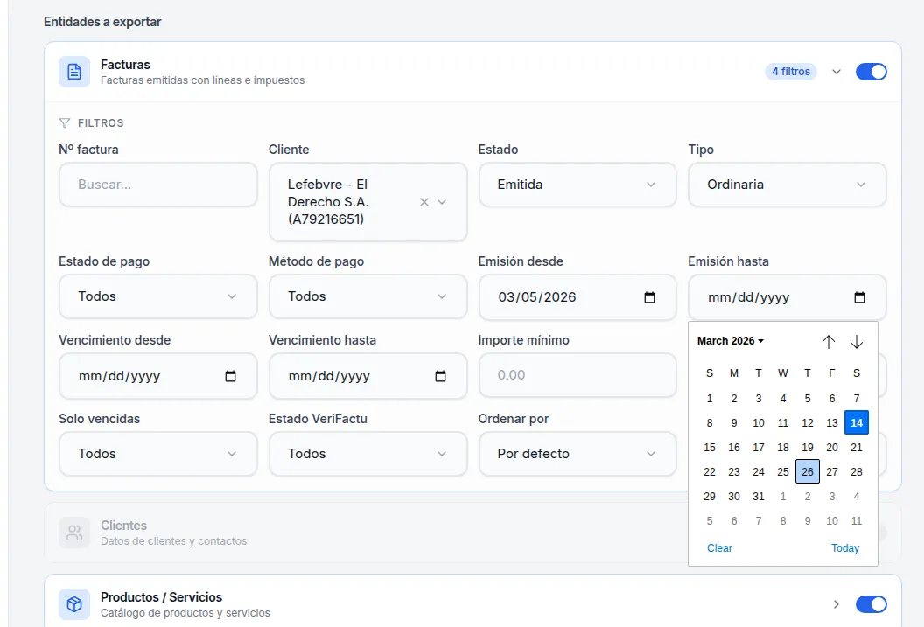The height and width of the screenshot is (627, 924).
Task: Go to previous month with up arrow
Action: coord(829,342)
